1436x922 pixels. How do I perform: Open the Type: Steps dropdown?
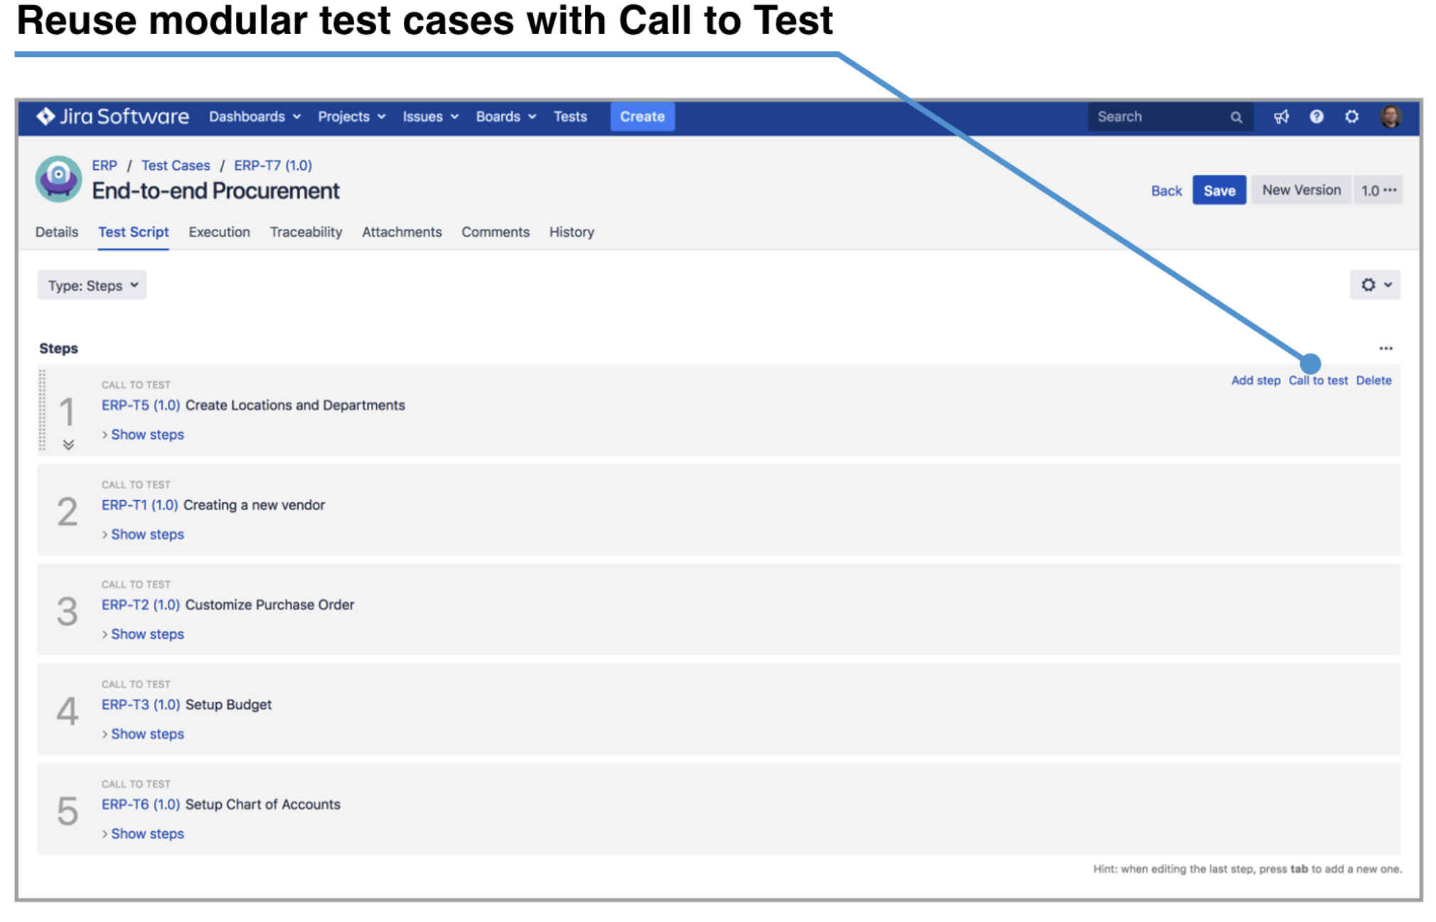pos(92,286)
